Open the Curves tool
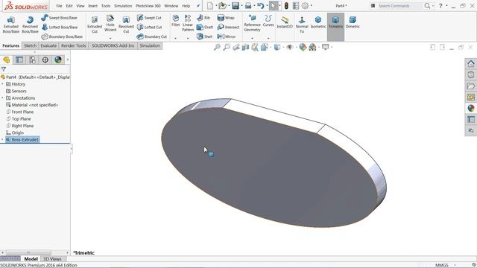 point(268,21)
